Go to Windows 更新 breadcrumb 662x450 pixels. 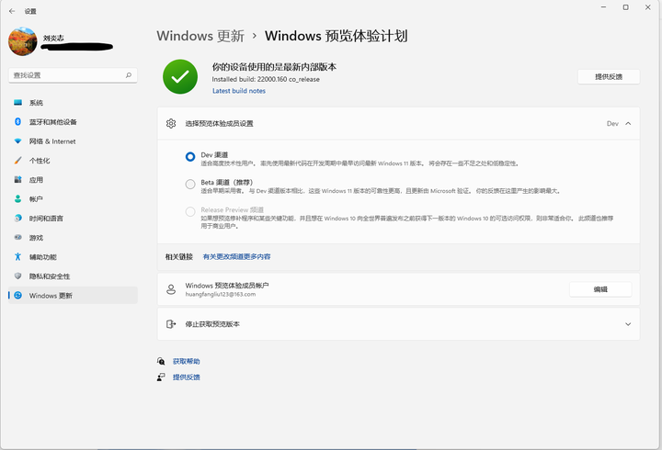pyautogui.click(x=200, y=36)
